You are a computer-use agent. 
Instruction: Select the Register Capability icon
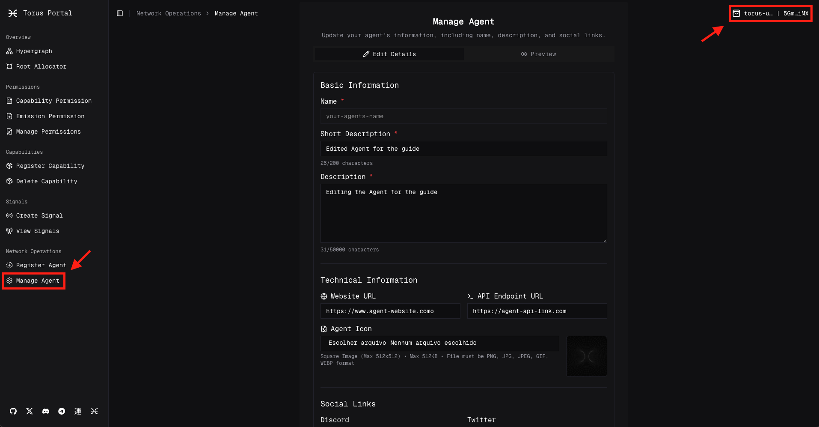tap(9, 166)
